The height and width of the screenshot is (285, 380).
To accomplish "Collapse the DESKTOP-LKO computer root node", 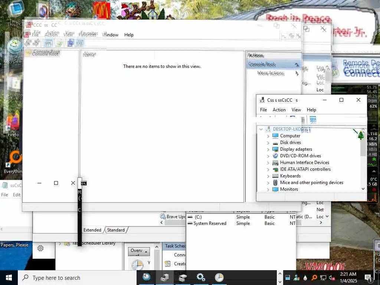I will pos(261,129).
